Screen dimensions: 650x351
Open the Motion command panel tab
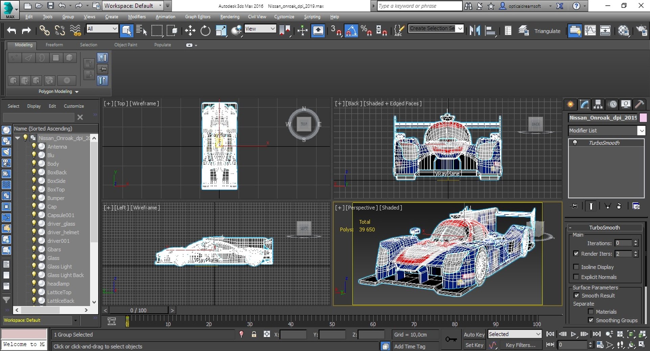point(612,104)
